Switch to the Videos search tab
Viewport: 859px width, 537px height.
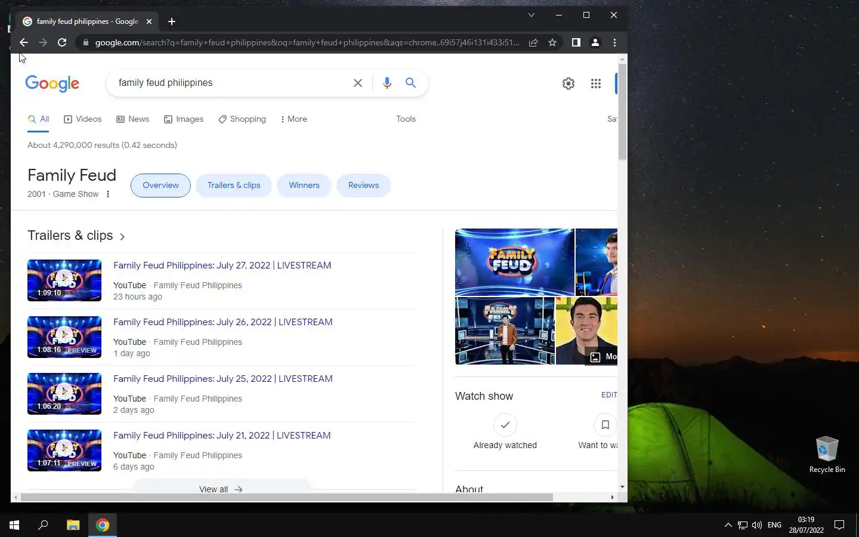[82, 119]
